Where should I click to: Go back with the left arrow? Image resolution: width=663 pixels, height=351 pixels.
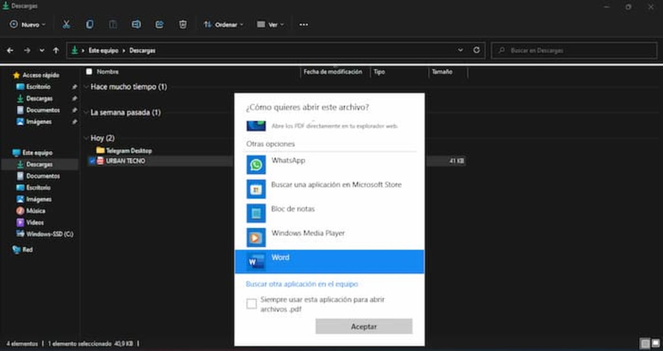(x=10, y=50)
